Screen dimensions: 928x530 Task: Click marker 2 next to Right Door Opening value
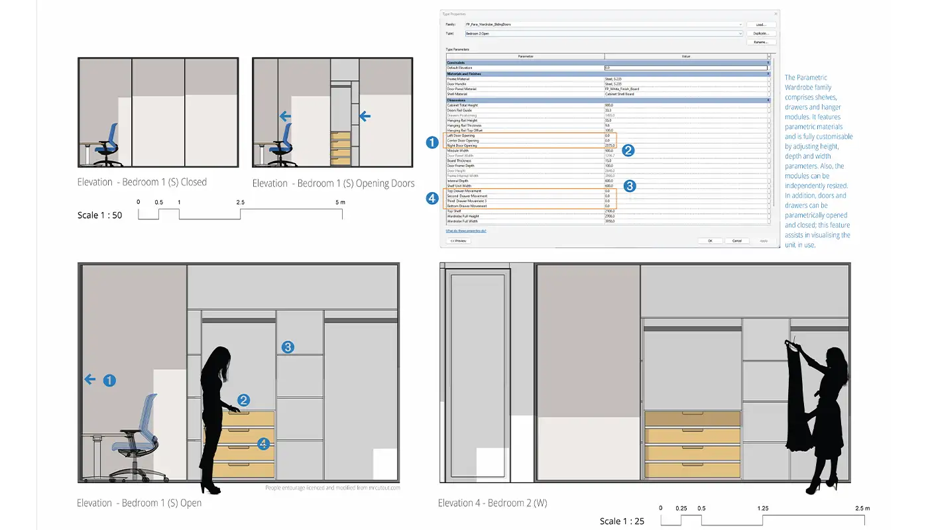(628, 150)
